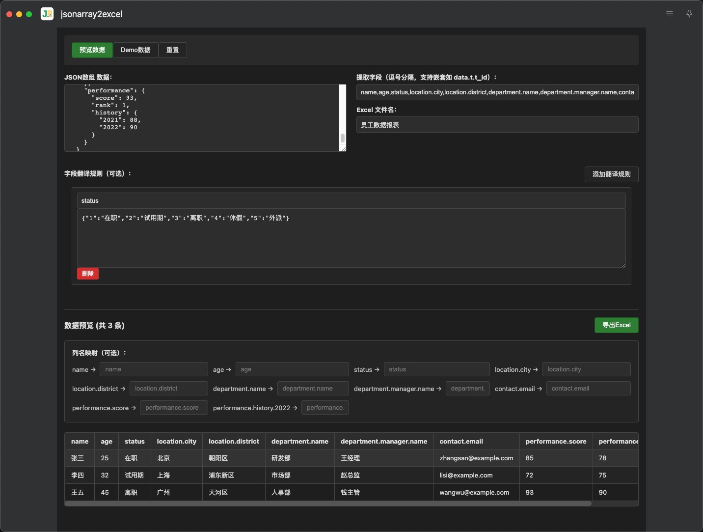The height and width of the screenshot is (532, 703).
Task: Click the location.city column mapping input
Action: tap(586, 369)
